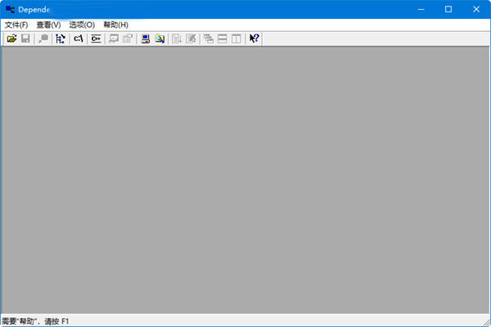Toggle Undecorate C++ Functions icon

[x=96, y=39]
